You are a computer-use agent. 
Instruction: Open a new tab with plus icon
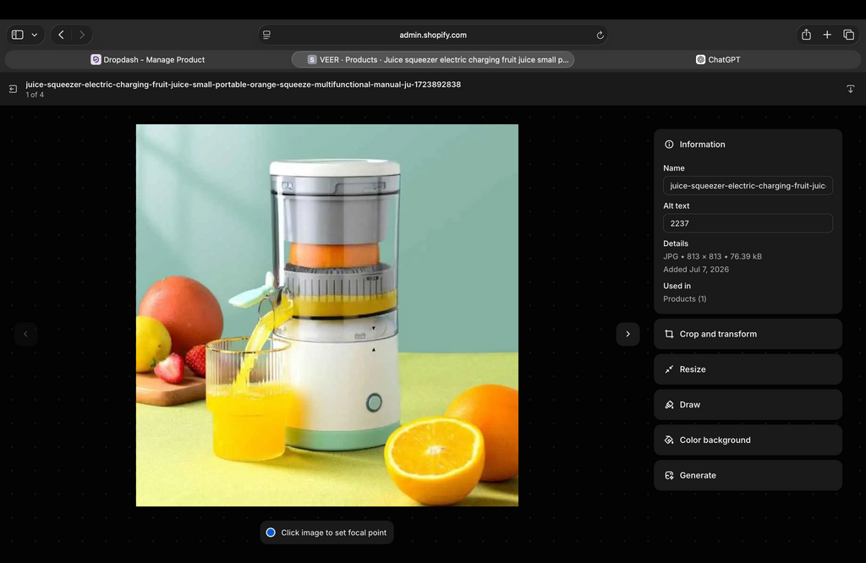point(827,35)
